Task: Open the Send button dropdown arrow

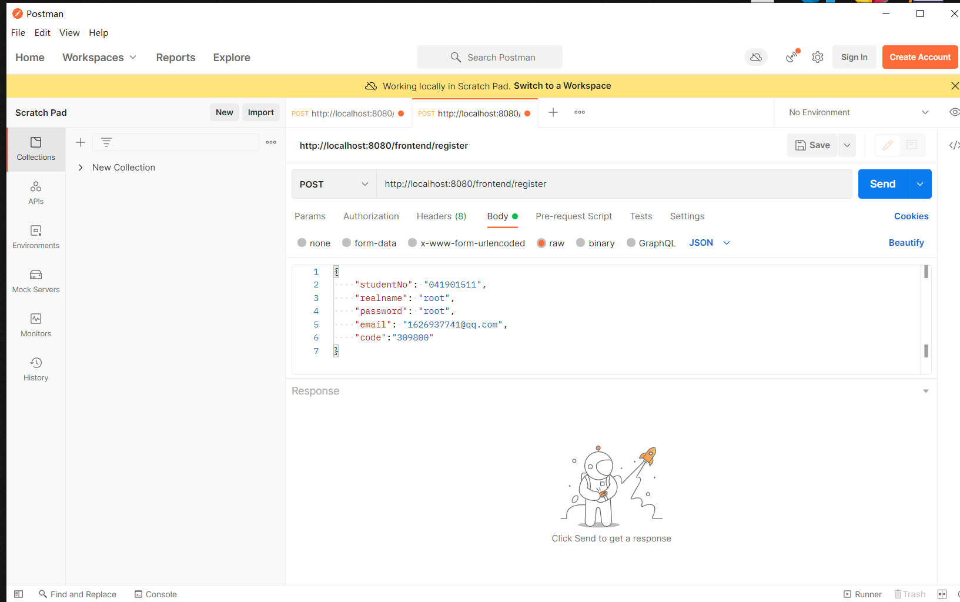Action: tap(920, 184)
